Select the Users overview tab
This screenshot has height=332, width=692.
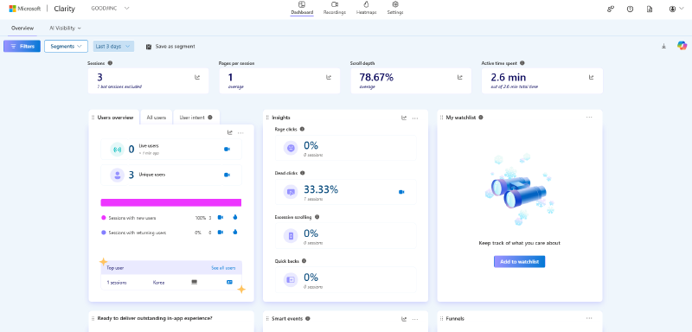tap(115, 118)
